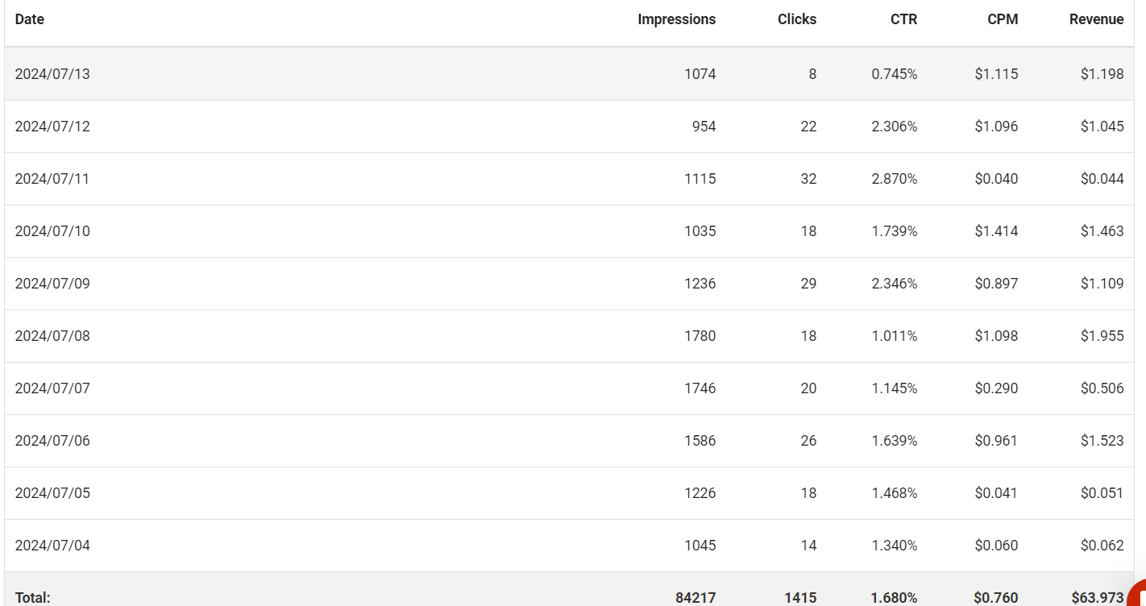Select the 2024/07/13 row date
The width and height of the screenshot is (1146, 606).
coord(52,74)
